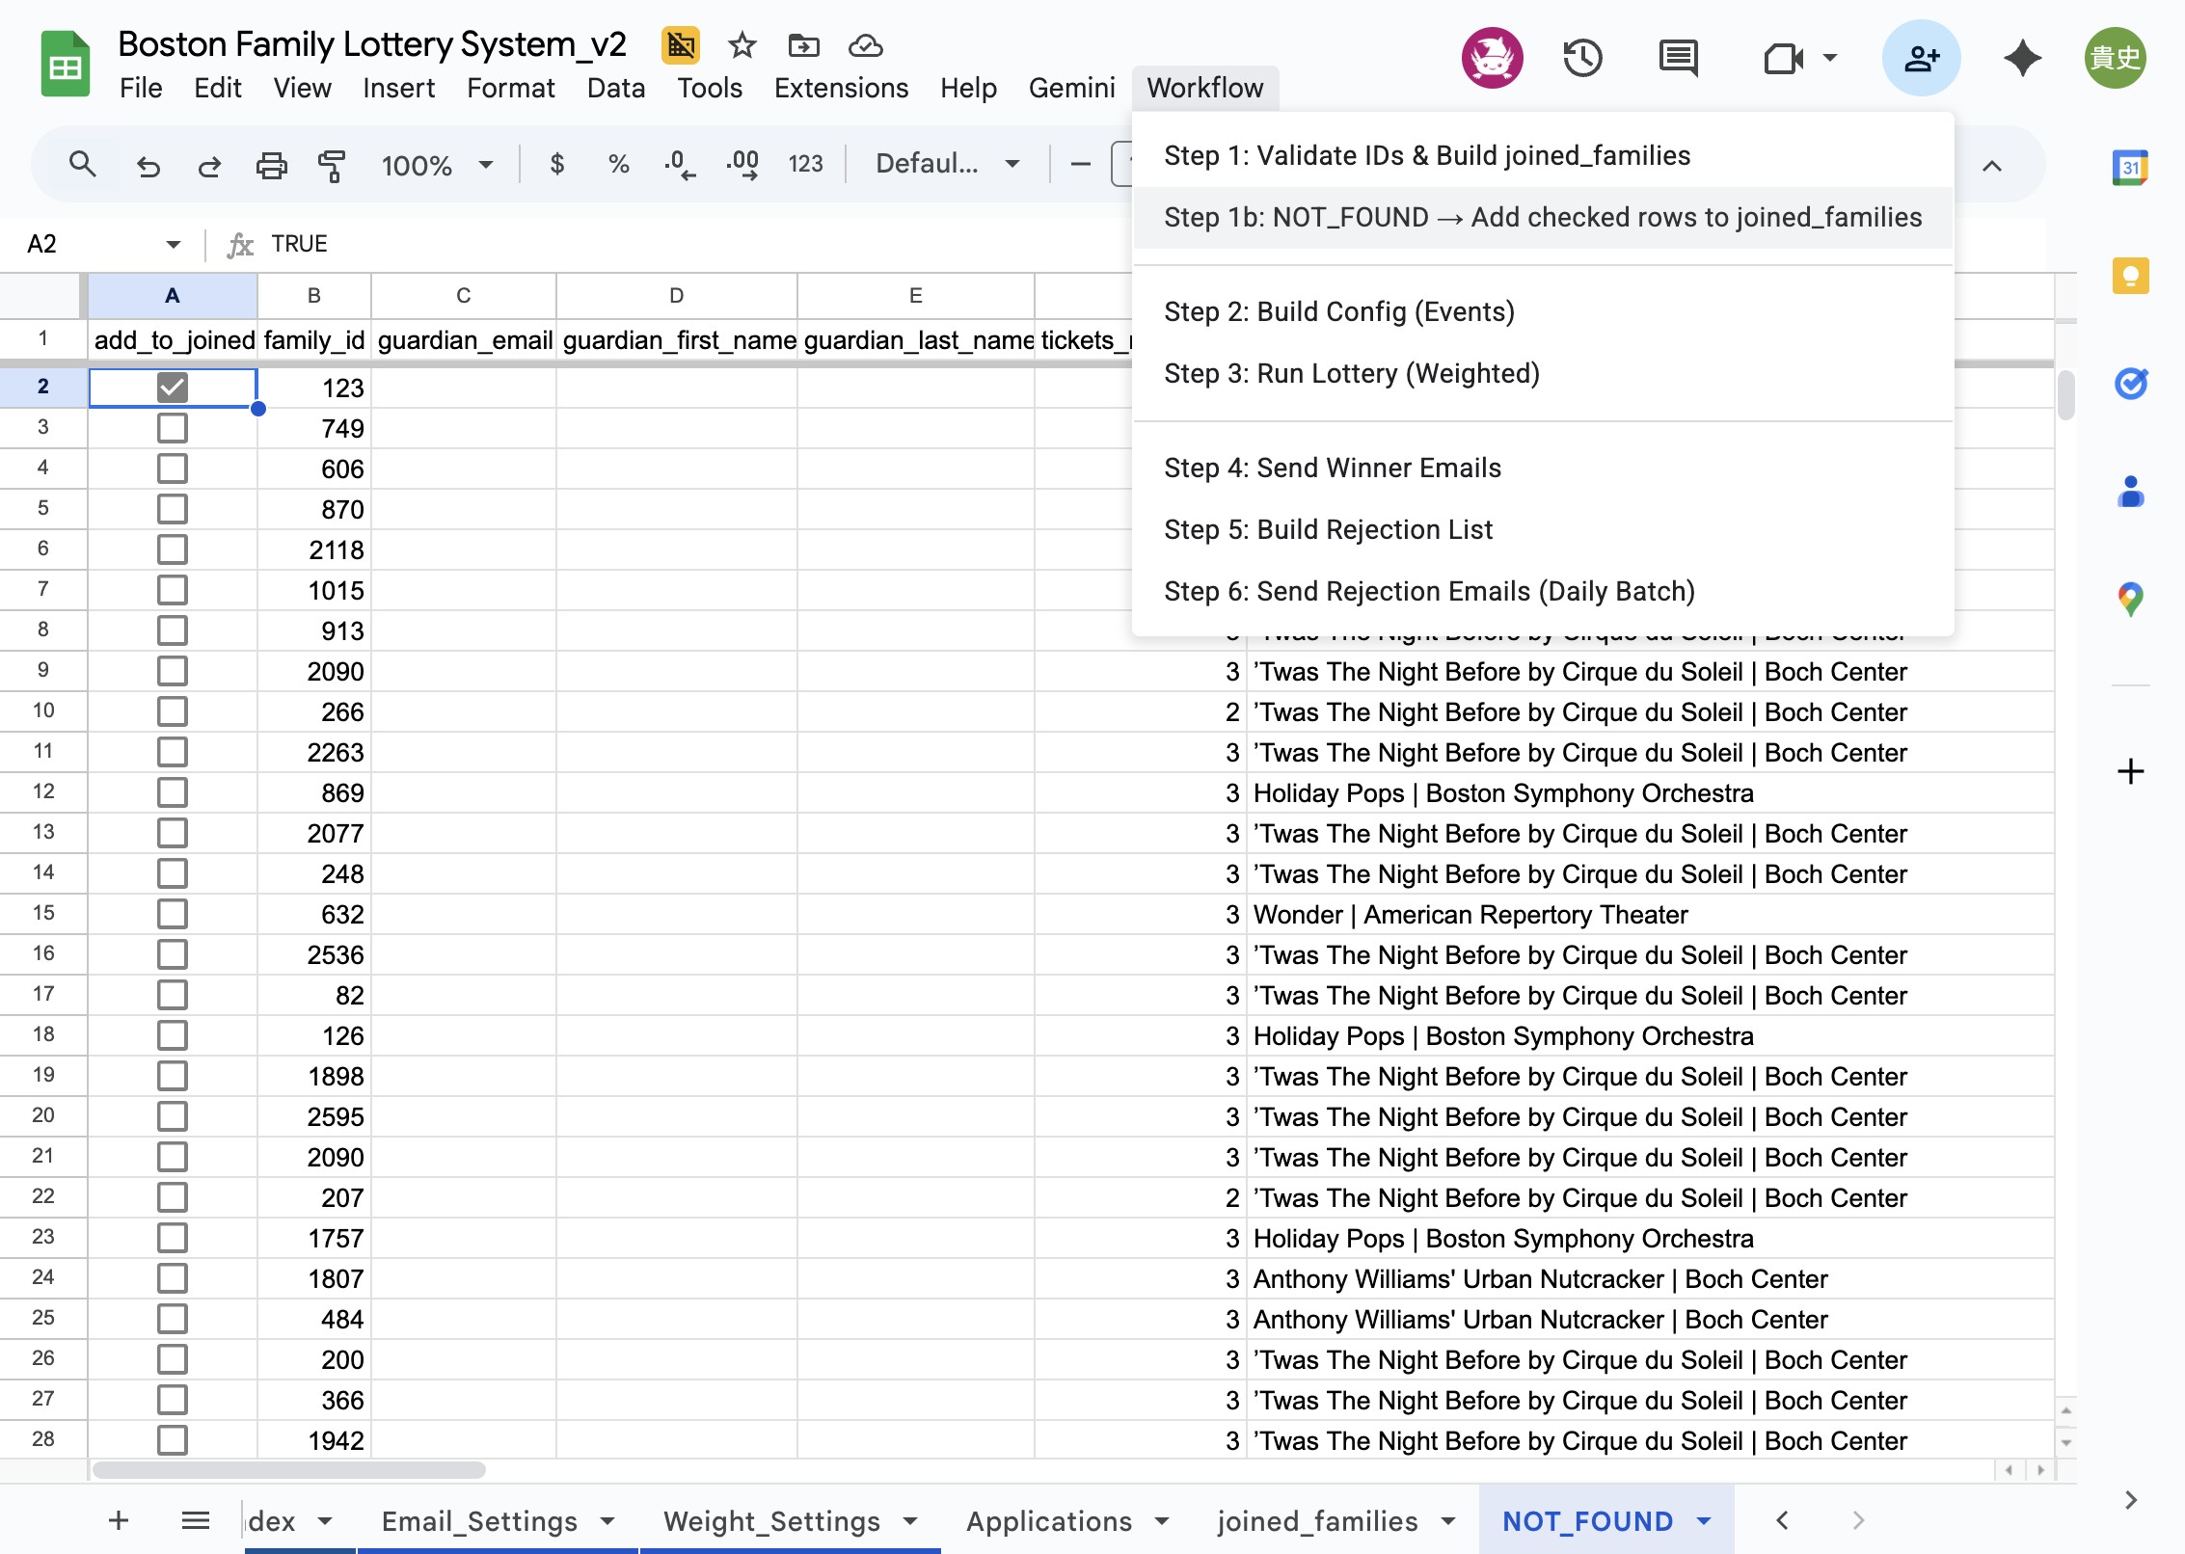Uncheck add_to_joined for family 123

[x=173, y=388]
